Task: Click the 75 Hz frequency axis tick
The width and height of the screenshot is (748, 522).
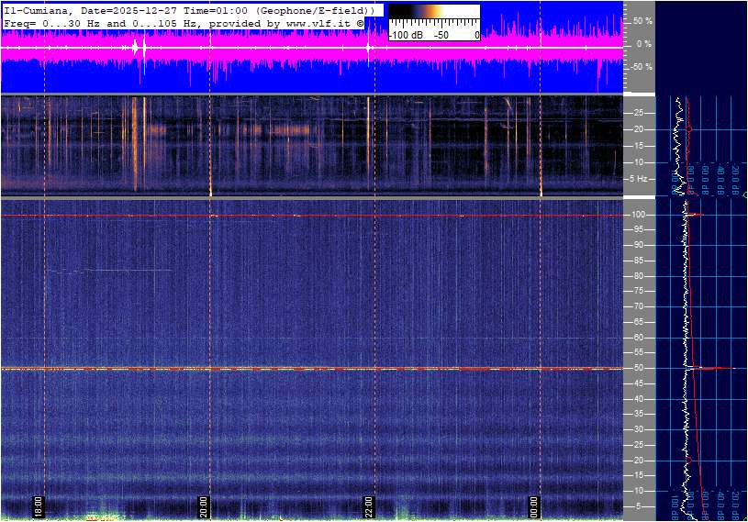Action: pyautogui.click(x=638, y=291)
